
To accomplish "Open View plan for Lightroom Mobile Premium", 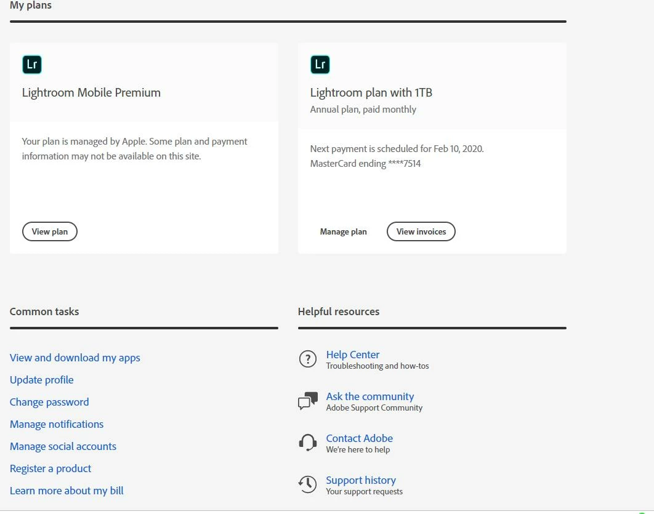I will (50, 231).
